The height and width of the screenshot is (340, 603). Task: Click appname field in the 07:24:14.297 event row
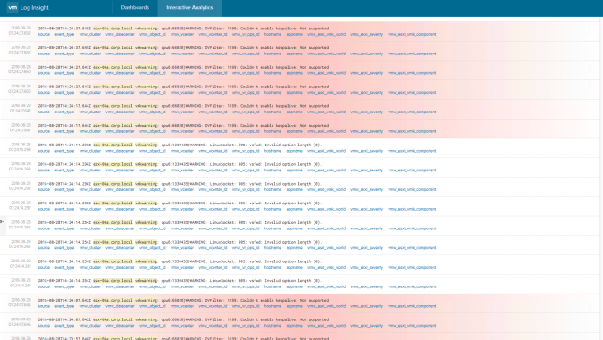coord(295,209)
